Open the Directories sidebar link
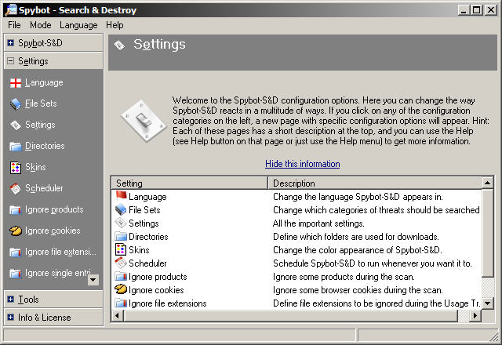 pyautogui.click(x=45, y=146)
